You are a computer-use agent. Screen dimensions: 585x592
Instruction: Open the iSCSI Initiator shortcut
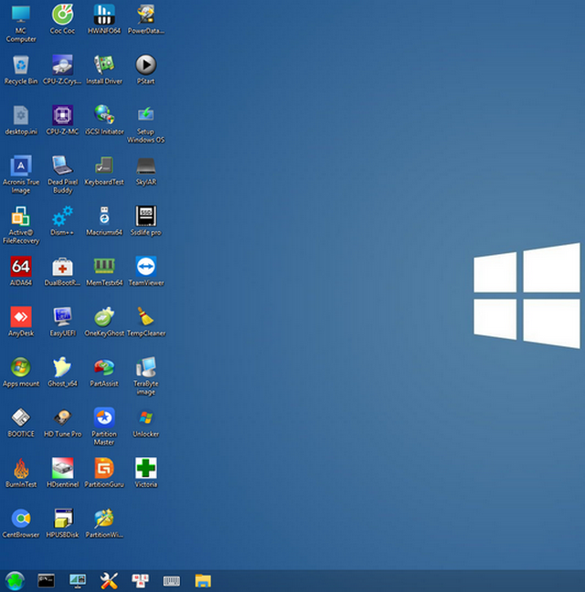104,120
